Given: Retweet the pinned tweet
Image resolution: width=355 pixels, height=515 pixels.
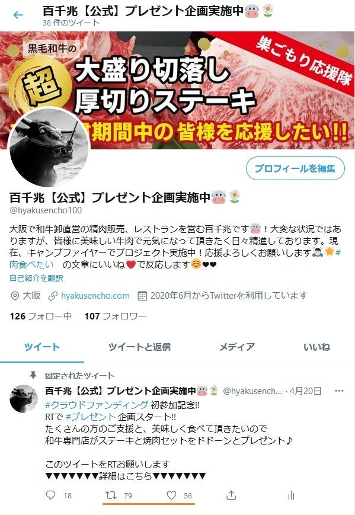Looking at the screenshot, I should [x=111, y=495].
